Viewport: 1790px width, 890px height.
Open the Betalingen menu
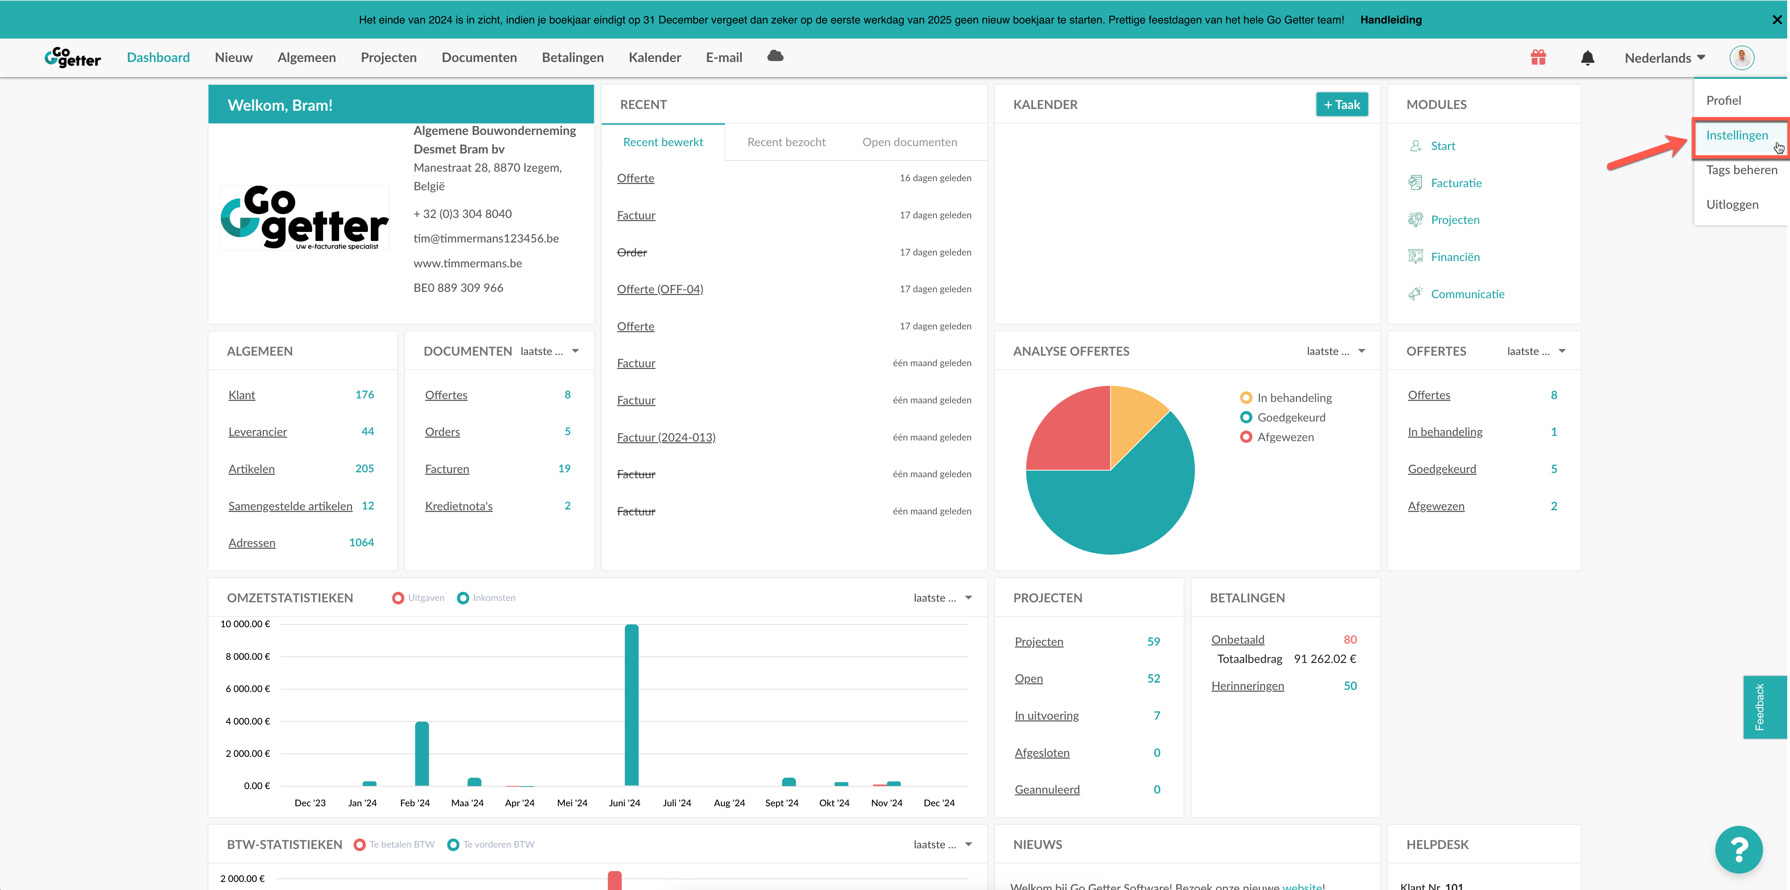pos(573,58)
